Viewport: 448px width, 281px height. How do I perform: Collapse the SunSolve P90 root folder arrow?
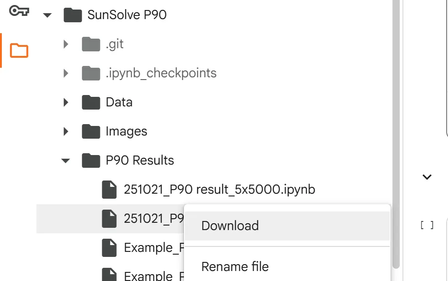pyautogui.click(x=47, y=15)
